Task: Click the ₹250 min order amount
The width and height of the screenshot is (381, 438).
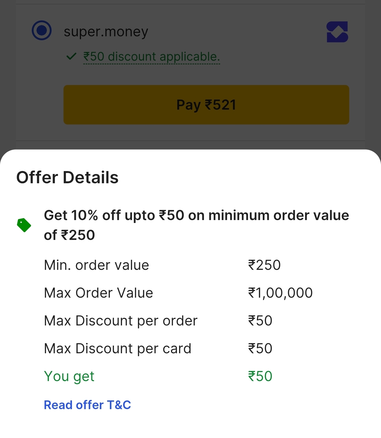Action: [264, 265]
